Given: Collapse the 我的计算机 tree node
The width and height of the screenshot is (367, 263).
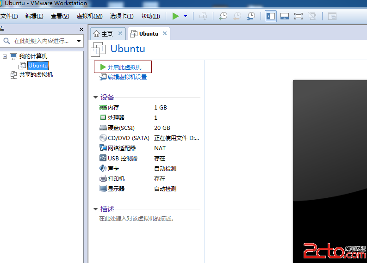Looking at the screenshot, I should (5, 56).
